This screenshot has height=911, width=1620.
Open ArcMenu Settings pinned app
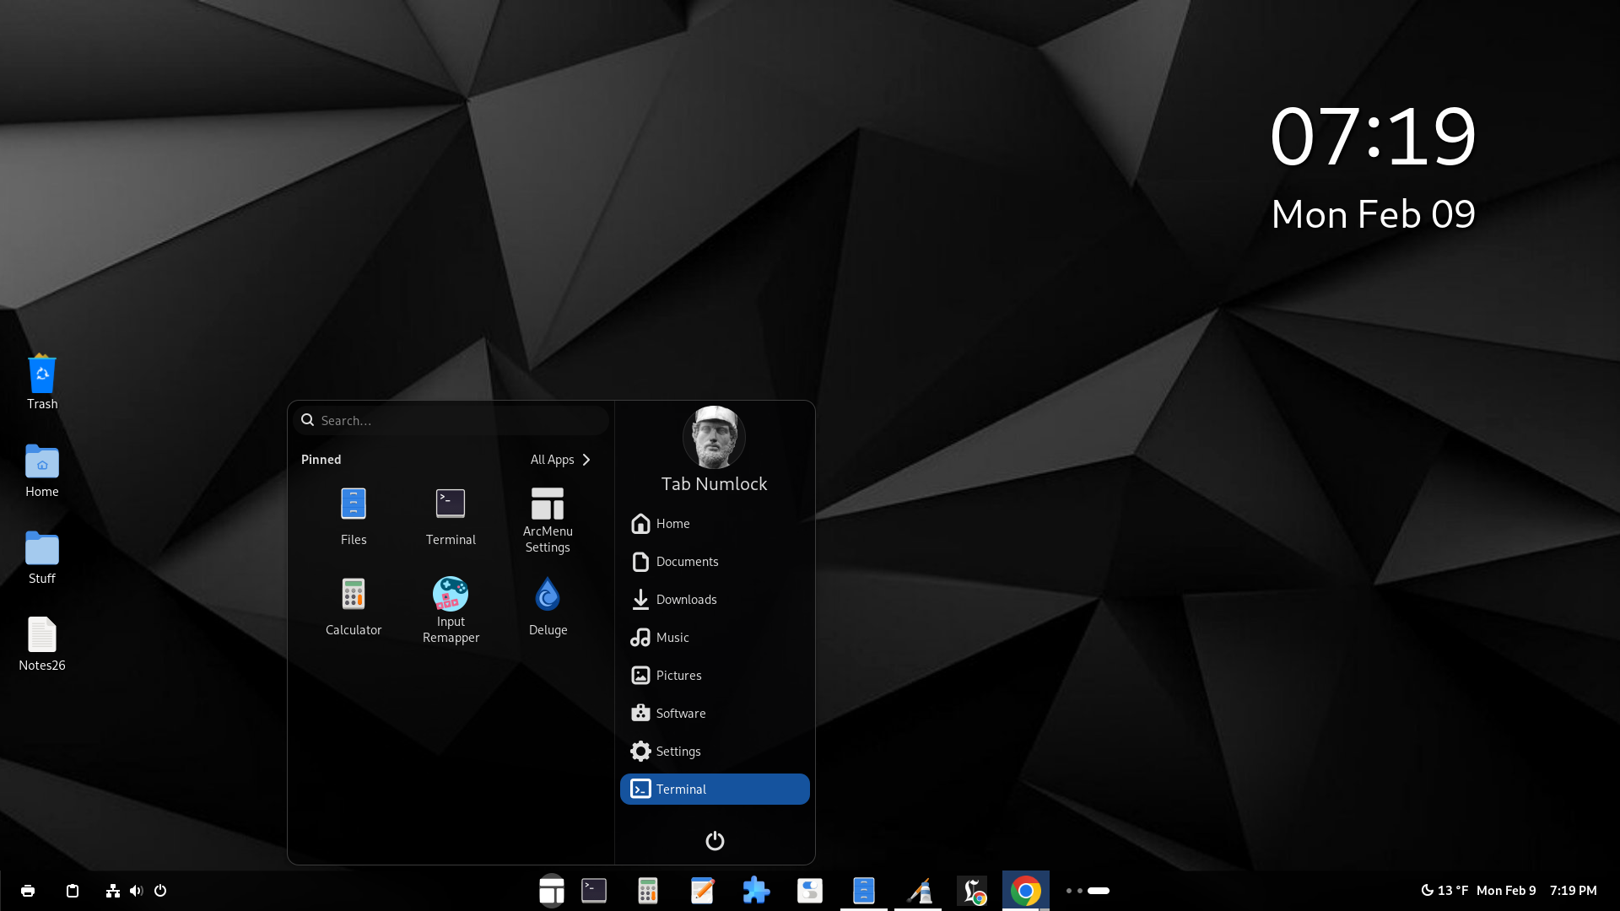point(548,520)
